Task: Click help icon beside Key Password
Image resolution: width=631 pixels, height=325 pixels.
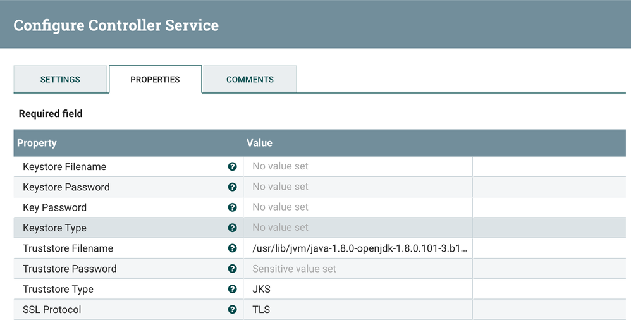Action: (232, 207)
